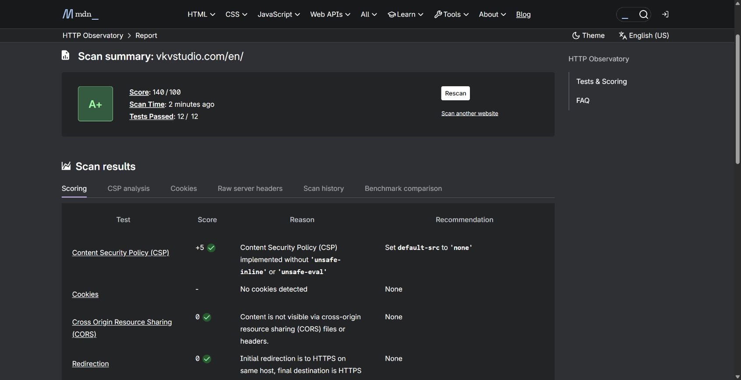Click the Report breadcrumb

click(x=146, y=35)
